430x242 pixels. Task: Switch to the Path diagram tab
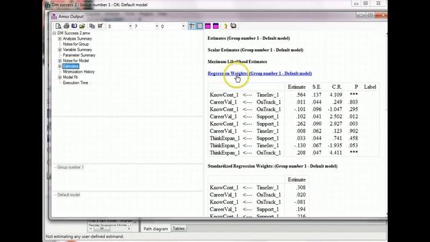(155, 229)
